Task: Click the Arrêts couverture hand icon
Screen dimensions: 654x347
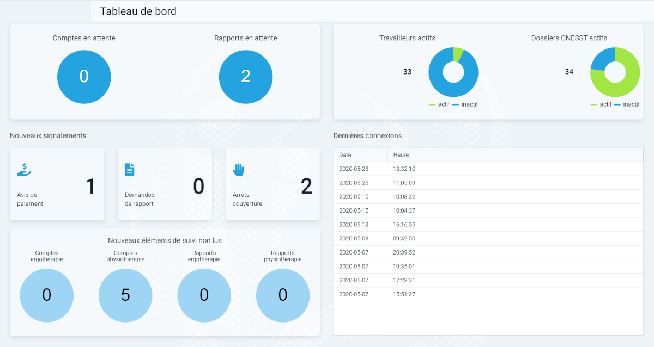Action: (x=239, y=169)
